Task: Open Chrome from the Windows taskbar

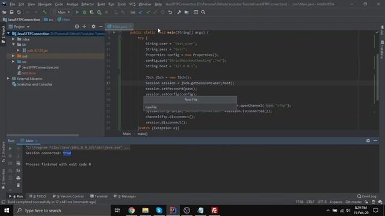Action: (132, 211)
